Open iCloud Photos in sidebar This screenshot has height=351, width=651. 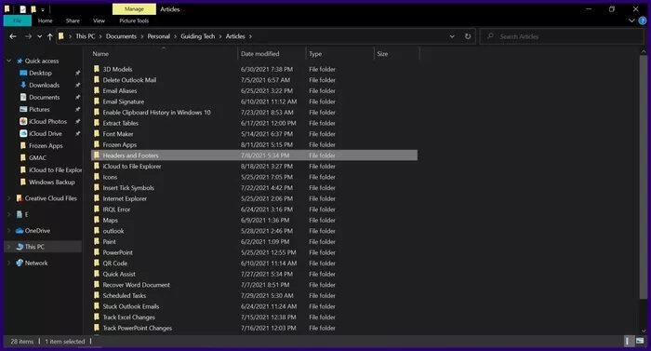pos(47,121)
